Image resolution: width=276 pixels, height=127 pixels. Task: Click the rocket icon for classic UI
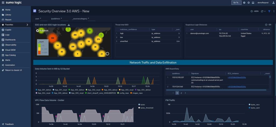click(x=3, y=70)
